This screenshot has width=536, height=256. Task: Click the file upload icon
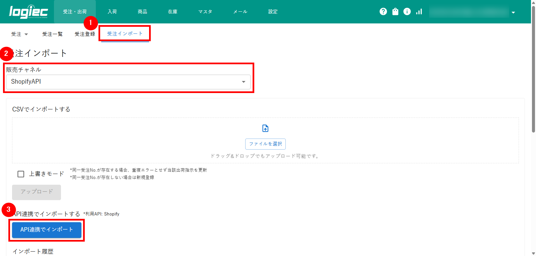point(265,128)
